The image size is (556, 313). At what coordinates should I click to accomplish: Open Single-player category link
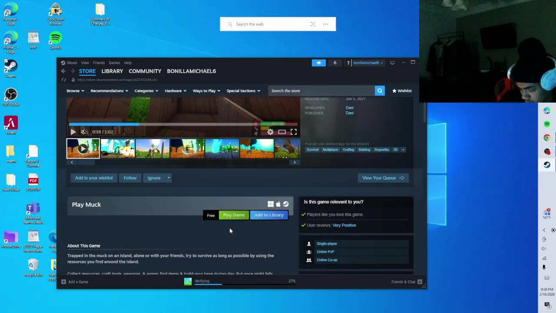coord(327,244)
